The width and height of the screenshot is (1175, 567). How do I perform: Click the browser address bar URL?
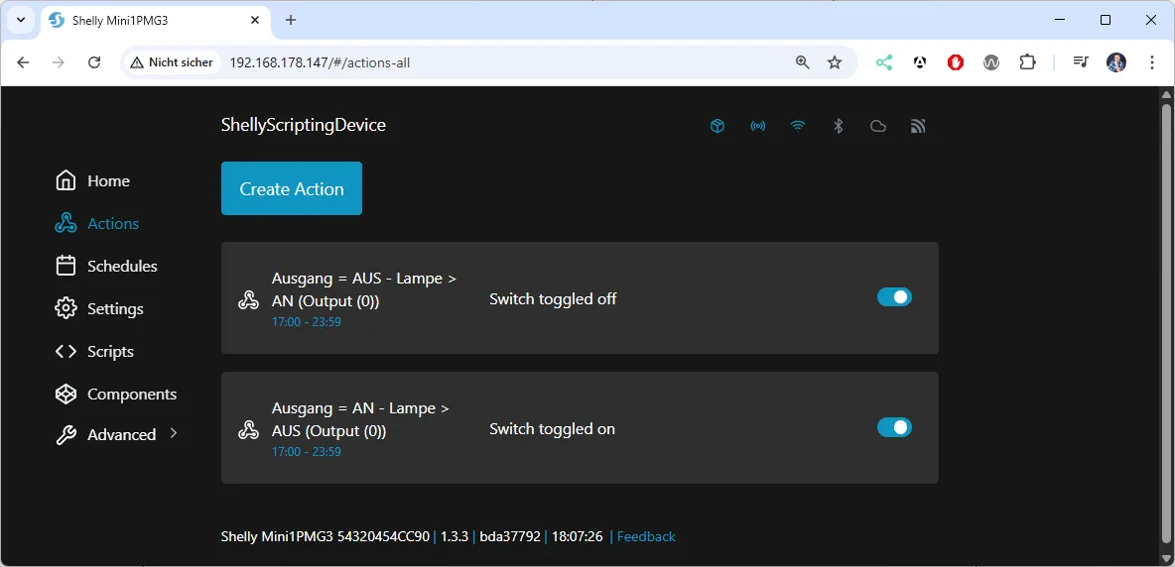coord(320,62)
